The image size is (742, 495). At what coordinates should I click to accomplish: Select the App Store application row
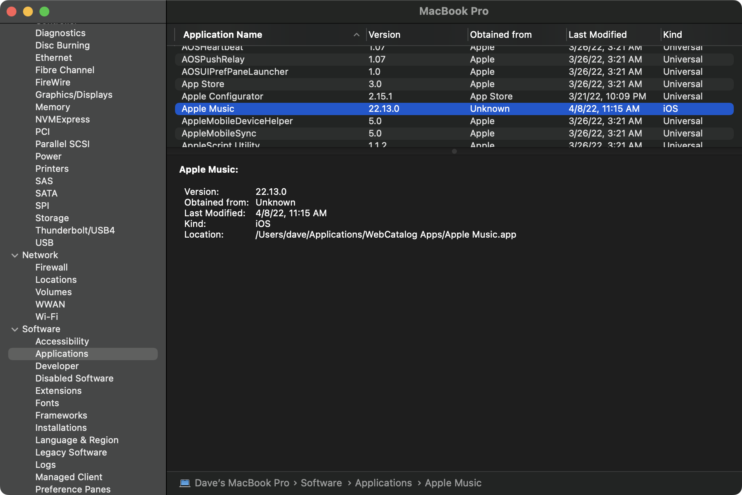454,84
